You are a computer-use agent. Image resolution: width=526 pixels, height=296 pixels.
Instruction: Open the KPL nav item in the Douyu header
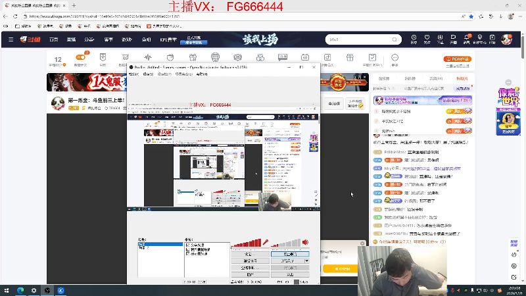click(168, 39)
